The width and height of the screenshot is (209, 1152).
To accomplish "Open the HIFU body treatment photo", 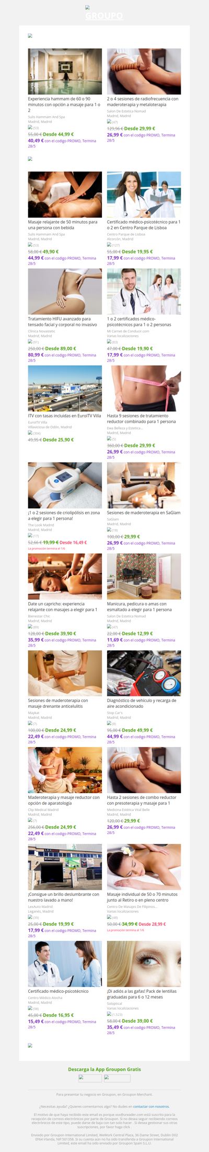I will [x=65, y=292].
